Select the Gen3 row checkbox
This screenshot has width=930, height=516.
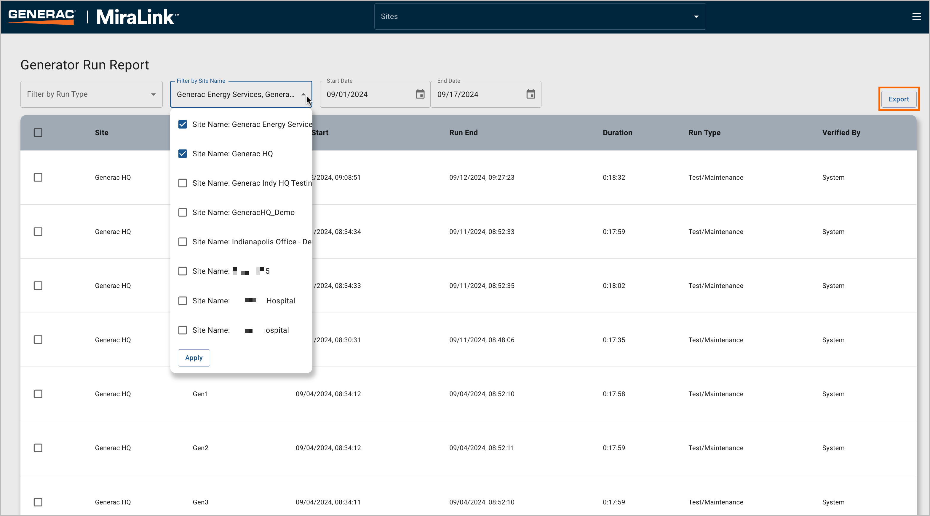(x=38, y=502)
